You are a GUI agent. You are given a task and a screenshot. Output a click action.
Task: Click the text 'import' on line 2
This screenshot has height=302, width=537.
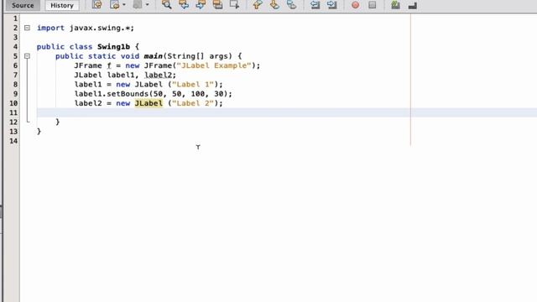click(50, 28)
